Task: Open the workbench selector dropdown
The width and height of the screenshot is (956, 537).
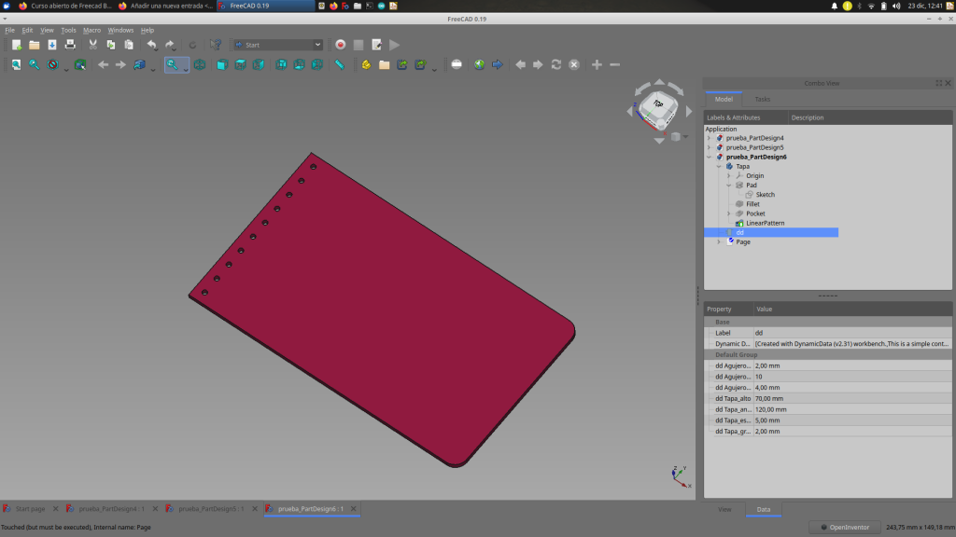Action: click(278, 45)
